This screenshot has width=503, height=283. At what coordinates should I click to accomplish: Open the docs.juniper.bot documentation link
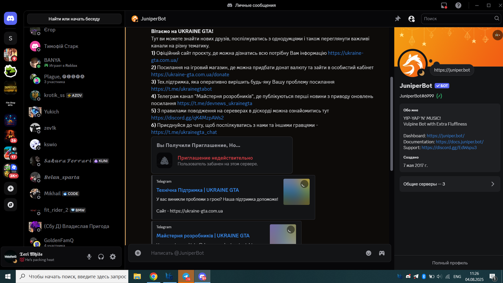click(460, 142)
